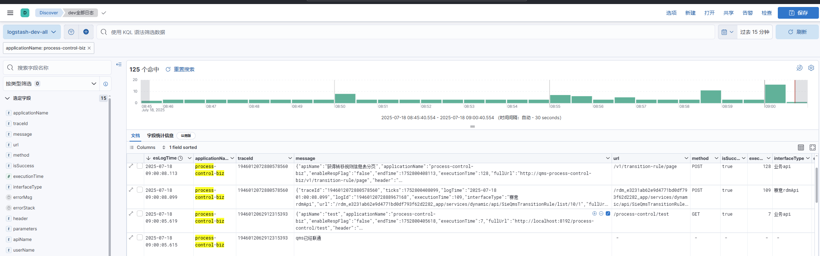Image resolution: width=820 pixels, height=256 pixels.
Task: Expand the first log row at 09:00:08.113
Action: coord(131,166)
